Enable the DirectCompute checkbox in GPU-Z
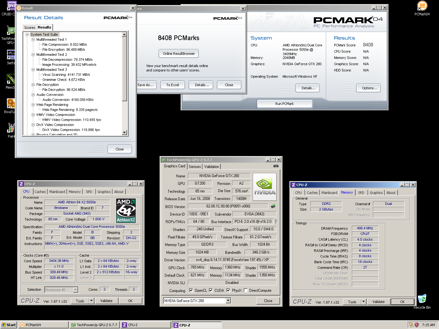439x329 pixels. [x=246, y=290]
